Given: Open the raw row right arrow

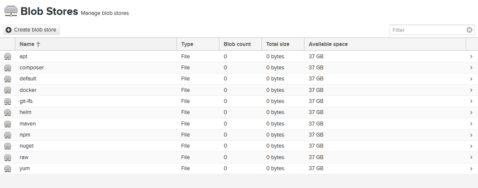Looking at the screenshot, I should click(x=471, y=157).
